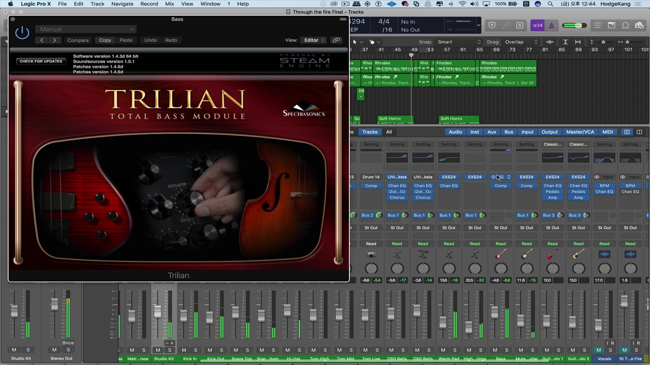Image resolution: width=650 pixels, height=365 pixels.
Task: Click the tuner icon in control bar
Action: click(506, 25)
